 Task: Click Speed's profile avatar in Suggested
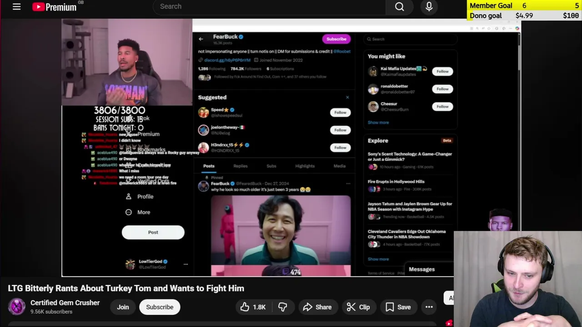click(203, 112)
